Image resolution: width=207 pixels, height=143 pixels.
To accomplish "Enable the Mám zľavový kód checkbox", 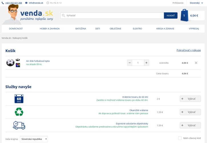I will pos(180,138).
